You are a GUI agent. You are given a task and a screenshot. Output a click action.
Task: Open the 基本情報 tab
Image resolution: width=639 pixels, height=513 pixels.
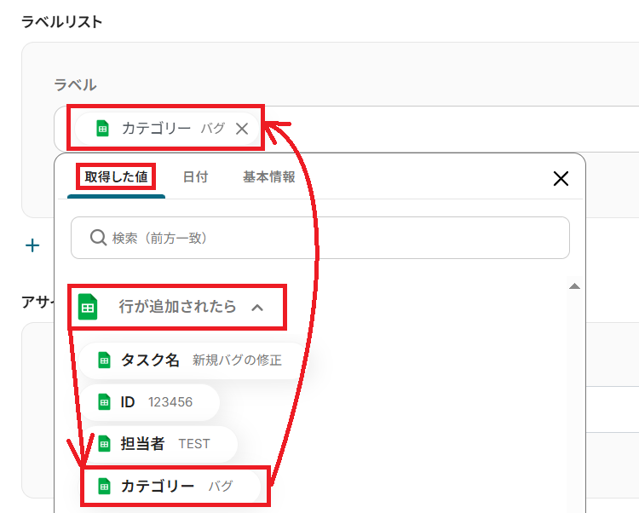[x=269, y=177]
